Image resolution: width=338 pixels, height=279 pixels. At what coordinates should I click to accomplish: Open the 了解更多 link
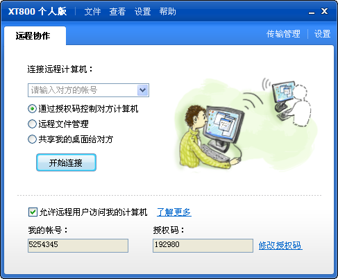174,212
